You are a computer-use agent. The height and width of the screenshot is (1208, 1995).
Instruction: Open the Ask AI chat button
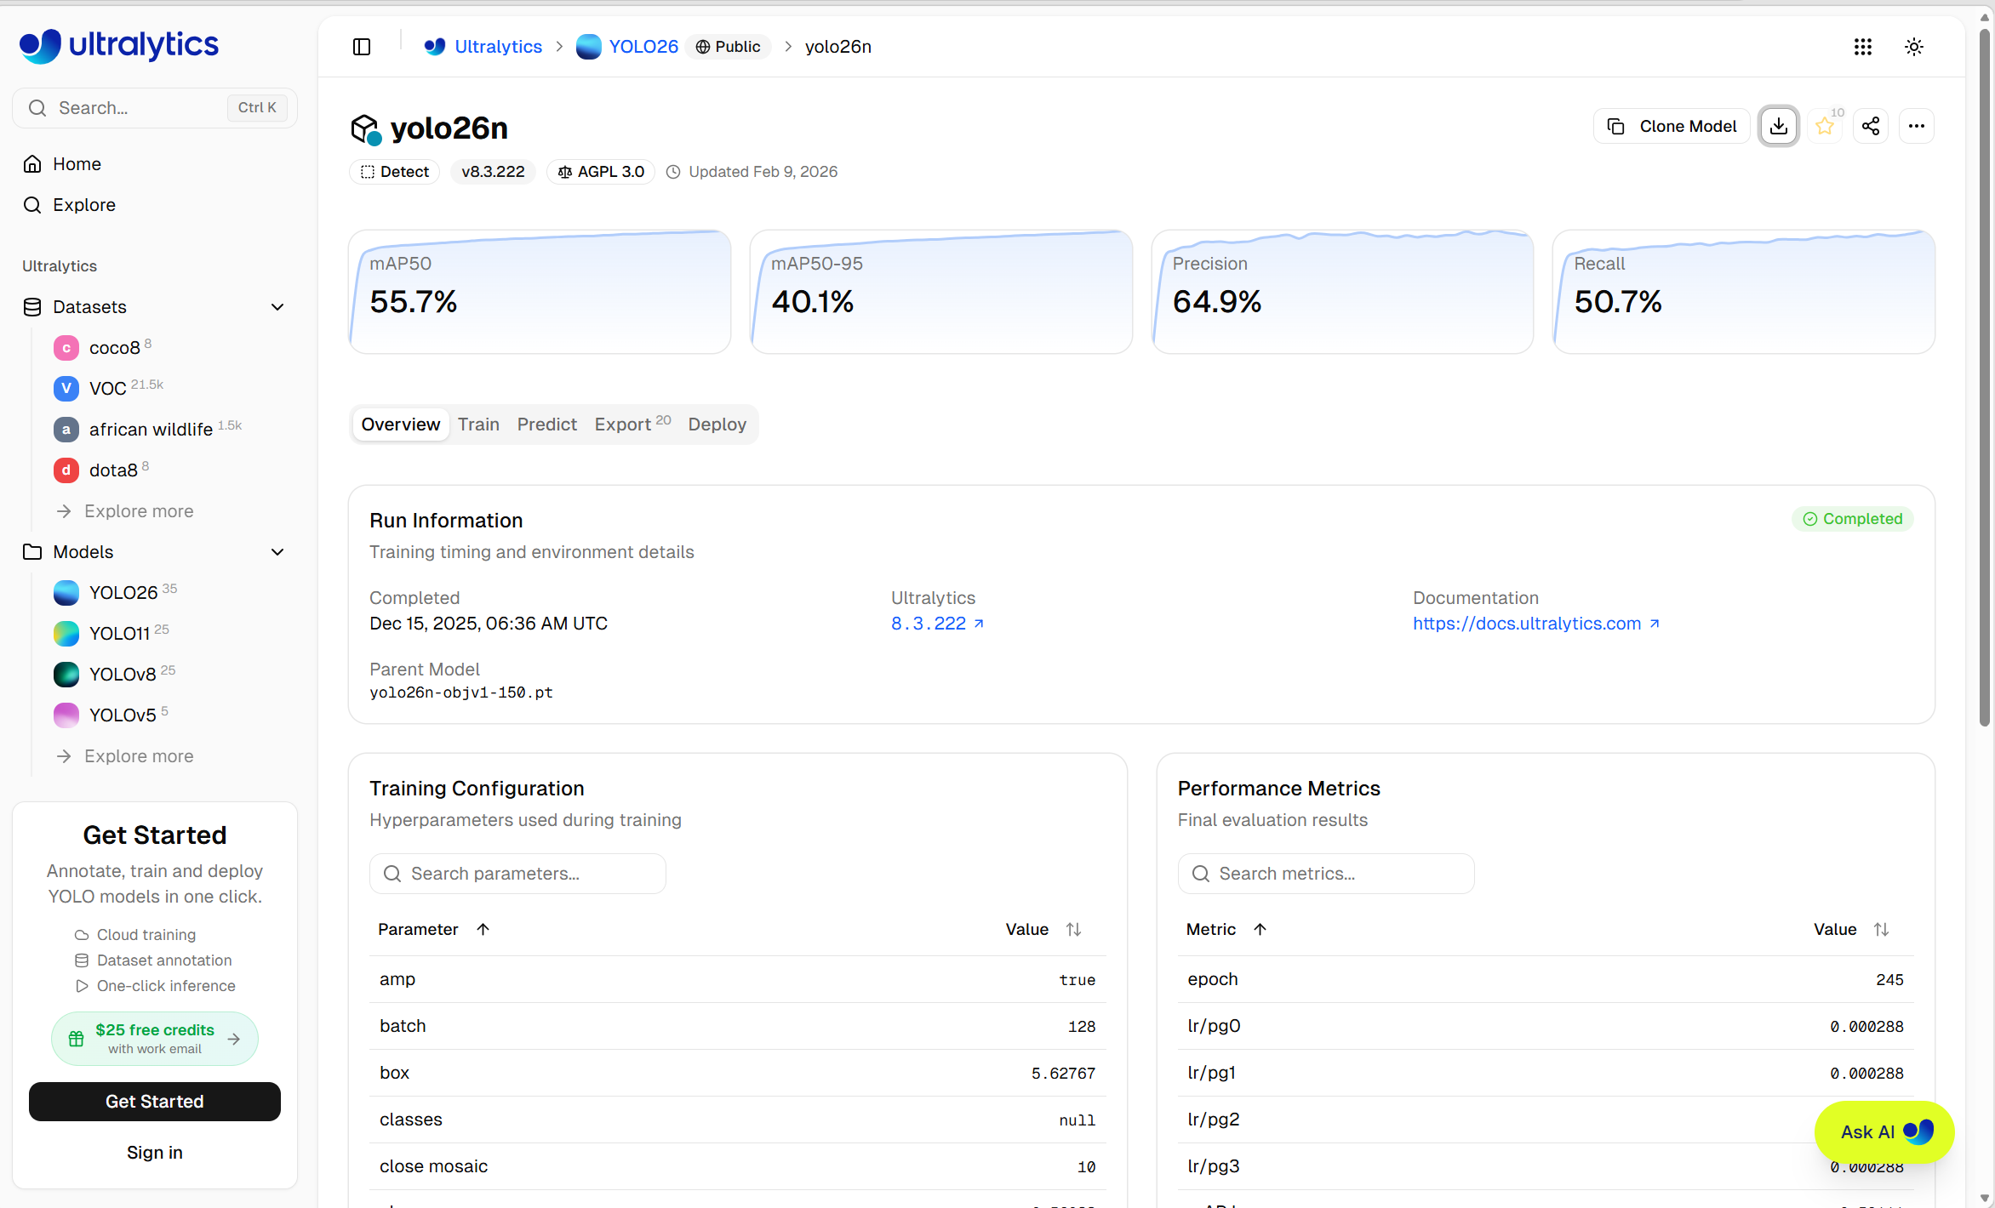tap(1884, 1132)
